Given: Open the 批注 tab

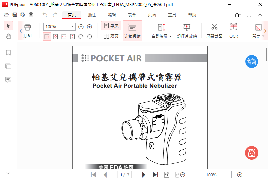Looking at the screenshot, I should (92, 15).
